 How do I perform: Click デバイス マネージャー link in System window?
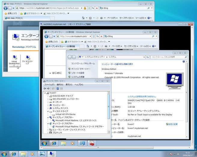[x=81, y=69]
